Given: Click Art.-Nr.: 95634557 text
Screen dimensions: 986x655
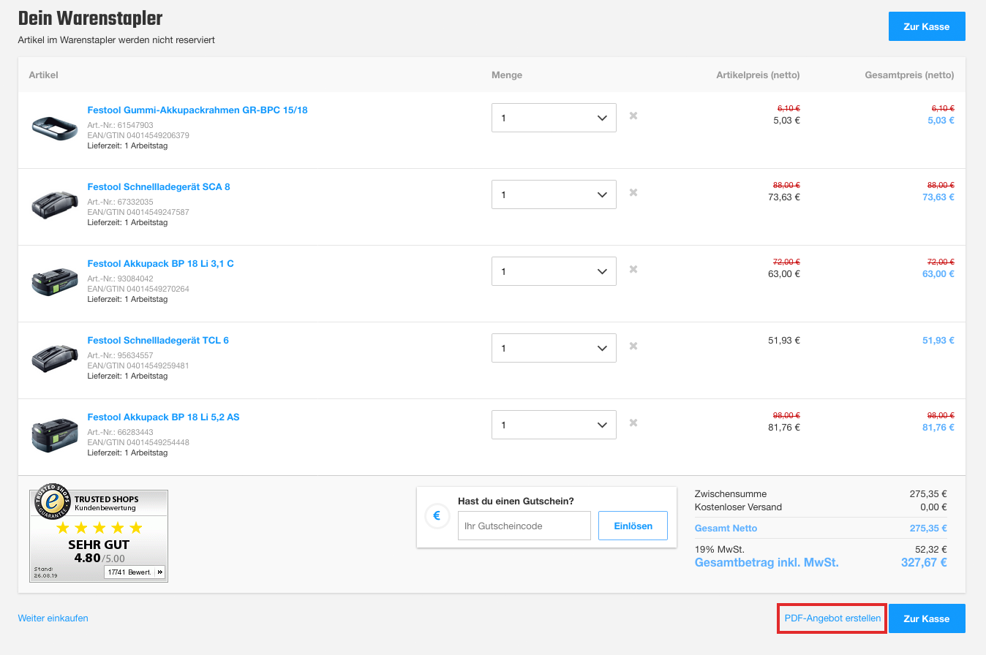Looking at the screenshot, I should pos(120,356).
